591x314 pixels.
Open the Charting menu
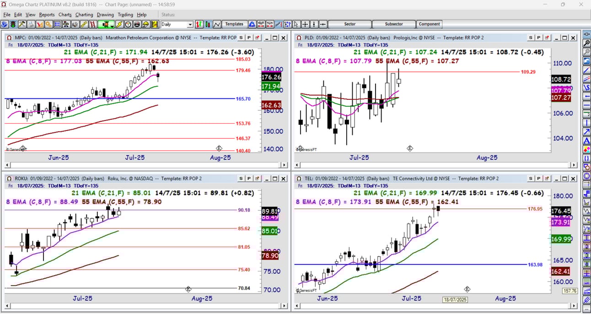coord(84,15)
